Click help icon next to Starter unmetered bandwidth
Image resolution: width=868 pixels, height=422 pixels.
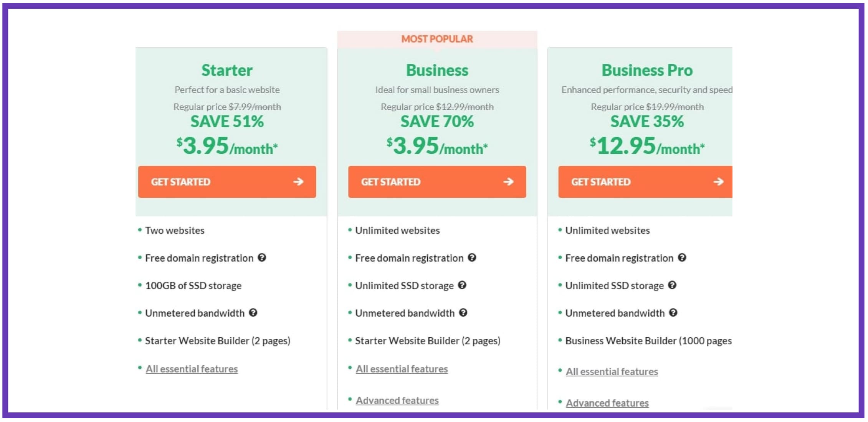coord(253,313)
